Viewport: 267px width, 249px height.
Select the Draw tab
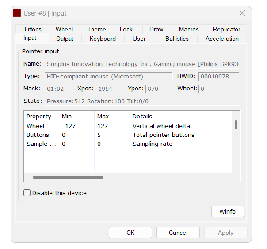156,29
